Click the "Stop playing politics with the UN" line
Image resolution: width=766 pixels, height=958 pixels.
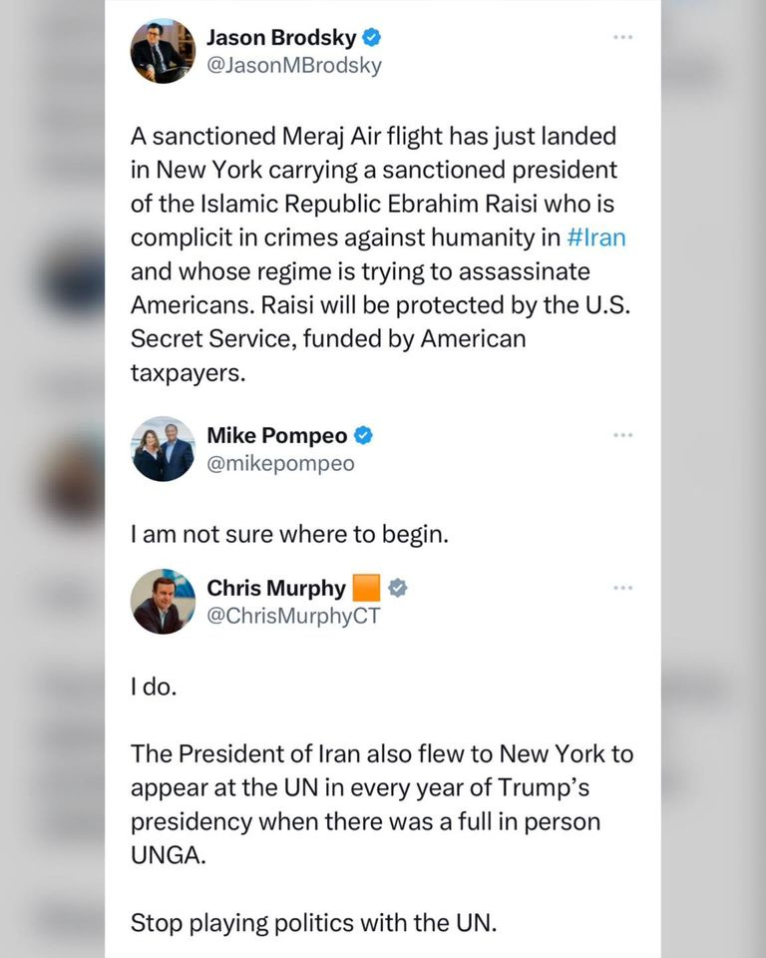coord(312,923)
